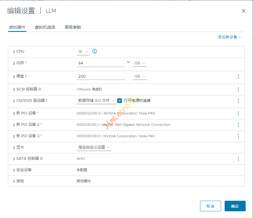Viewport: 253px width, 218px height.
Task: Open the 内存 GB unit dropdown
Action: pos(140,63)
